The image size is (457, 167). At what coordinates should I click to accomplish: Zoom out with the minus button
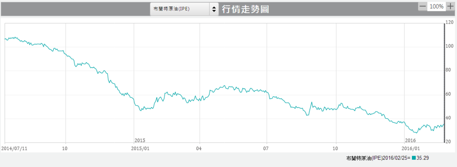(422, 6)
